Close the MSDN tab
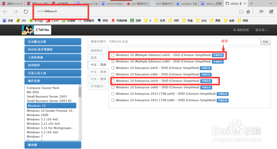Viewport: 277px width, 149px height. click(245, 4)
